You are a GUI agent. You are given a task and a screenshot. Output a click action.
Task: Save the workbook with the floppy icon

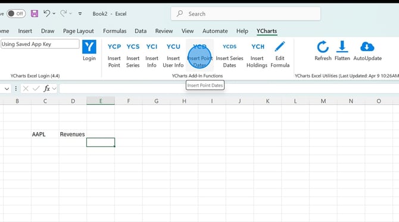coord(35,14)
